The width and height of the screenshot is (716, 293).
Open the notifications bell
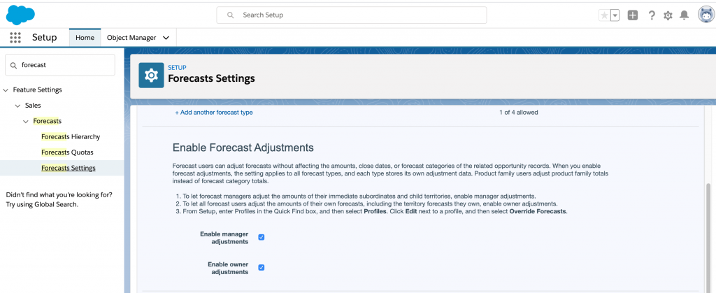685,15
